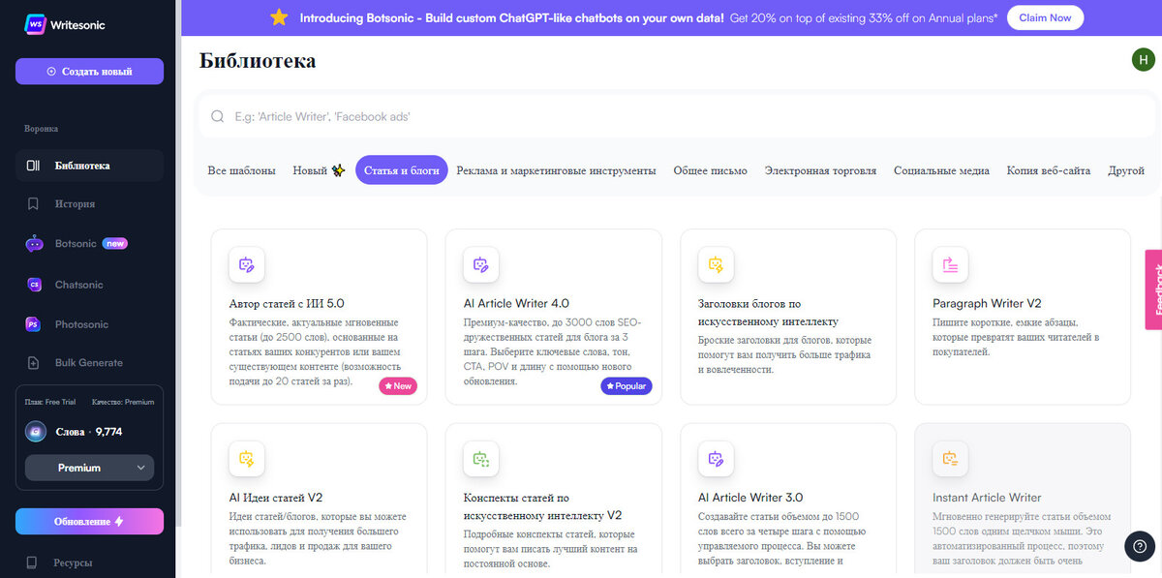Expand the Premium quality dropdown
Screen dimensions: 1162x578
click(89, 468)
